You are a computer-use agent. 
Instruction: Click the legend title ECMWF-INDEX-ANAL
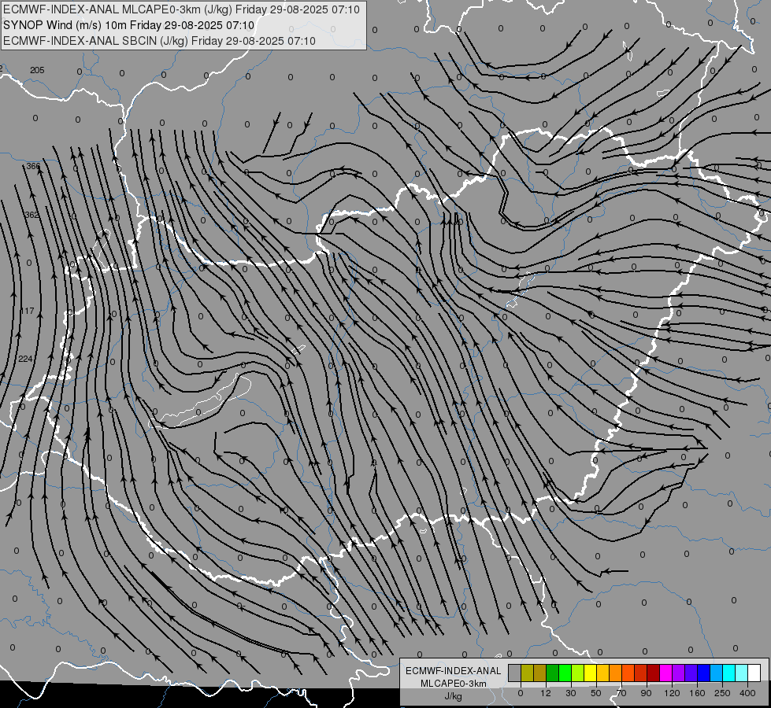453,671
